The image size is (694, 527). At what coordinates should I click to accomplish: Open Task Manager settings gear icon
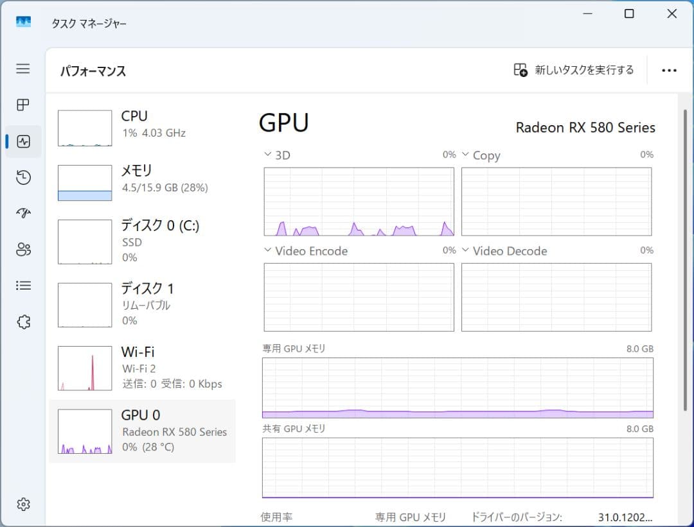click(x=23, y=505)
